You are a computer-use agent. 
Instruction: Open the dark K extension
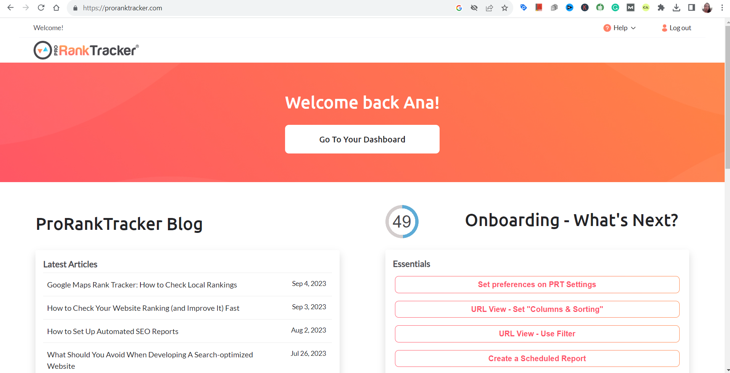pos(585,7)
